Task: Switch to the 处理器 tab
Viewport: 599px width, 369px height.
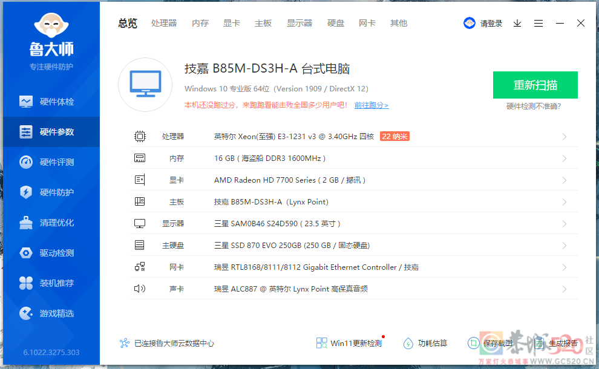Action: (164, 24)
